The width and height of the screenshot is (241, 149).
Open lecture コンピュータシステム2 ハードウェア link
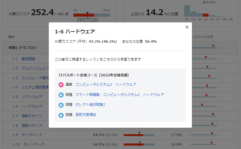point(106,84)
